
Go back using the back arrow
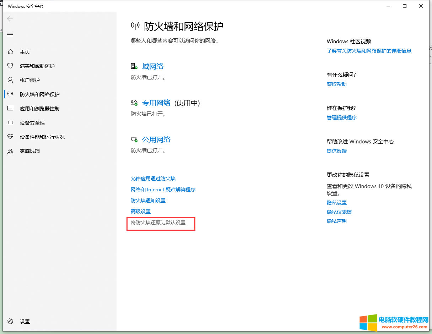coord(10,19)
